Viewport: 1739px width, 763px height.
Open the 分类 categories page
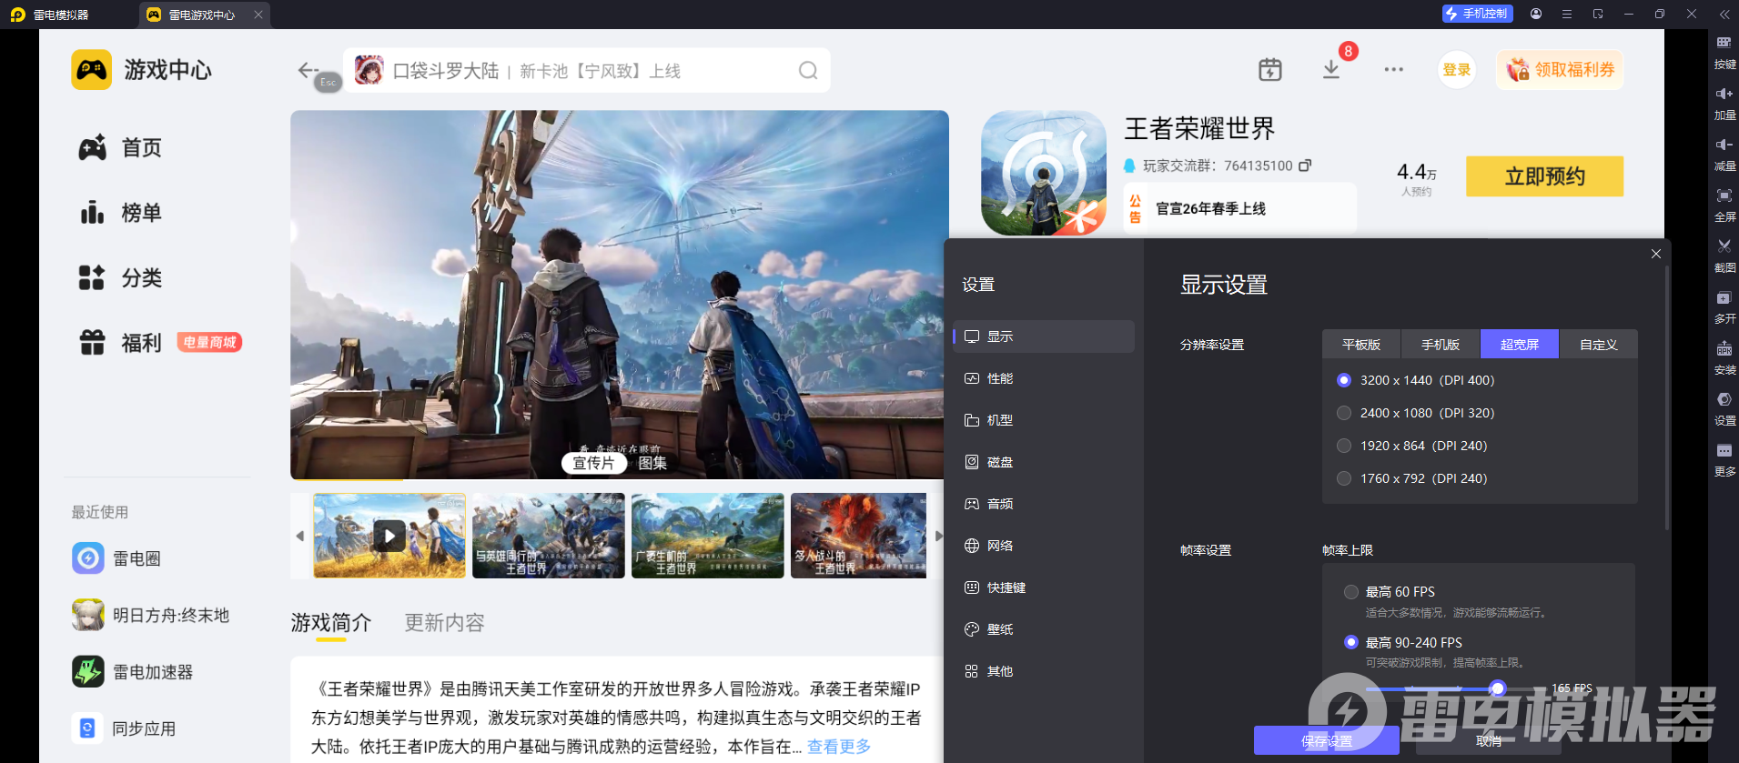(x=120, y=277)
